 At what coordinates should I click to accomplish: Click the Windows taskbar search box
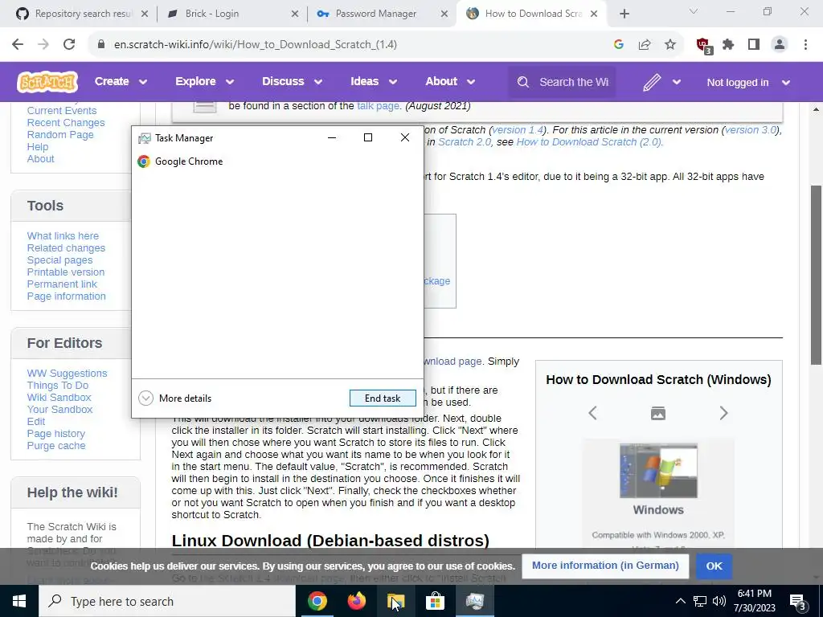[167, 601]
